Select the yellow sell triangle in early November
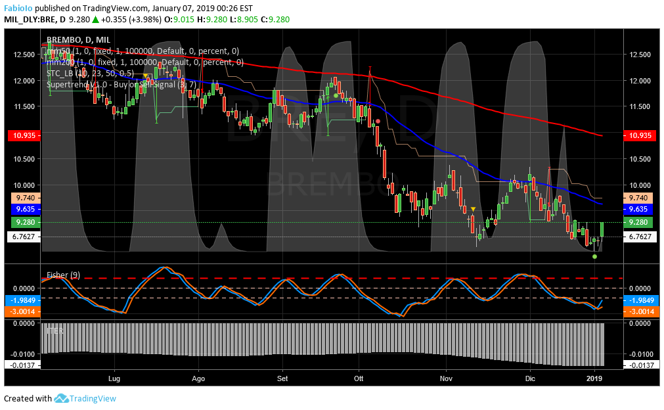This screenshot has width=664, height=410. (x=473, y=209)
